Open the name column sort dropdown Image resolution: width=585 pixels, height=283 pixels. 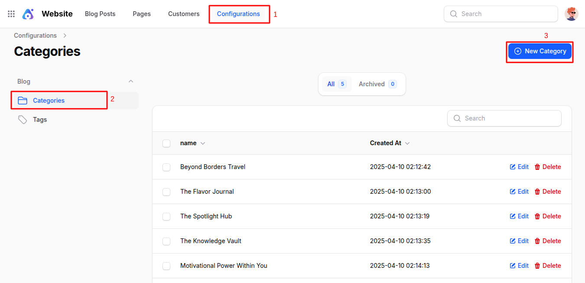click(x=204, y=143)
